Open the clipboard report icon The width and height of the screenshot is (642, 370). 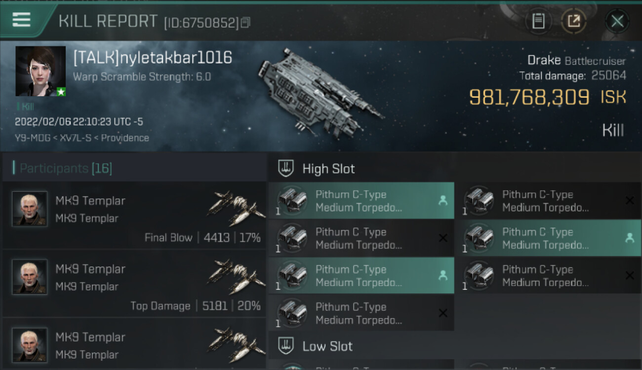click(x=538, y=21)
